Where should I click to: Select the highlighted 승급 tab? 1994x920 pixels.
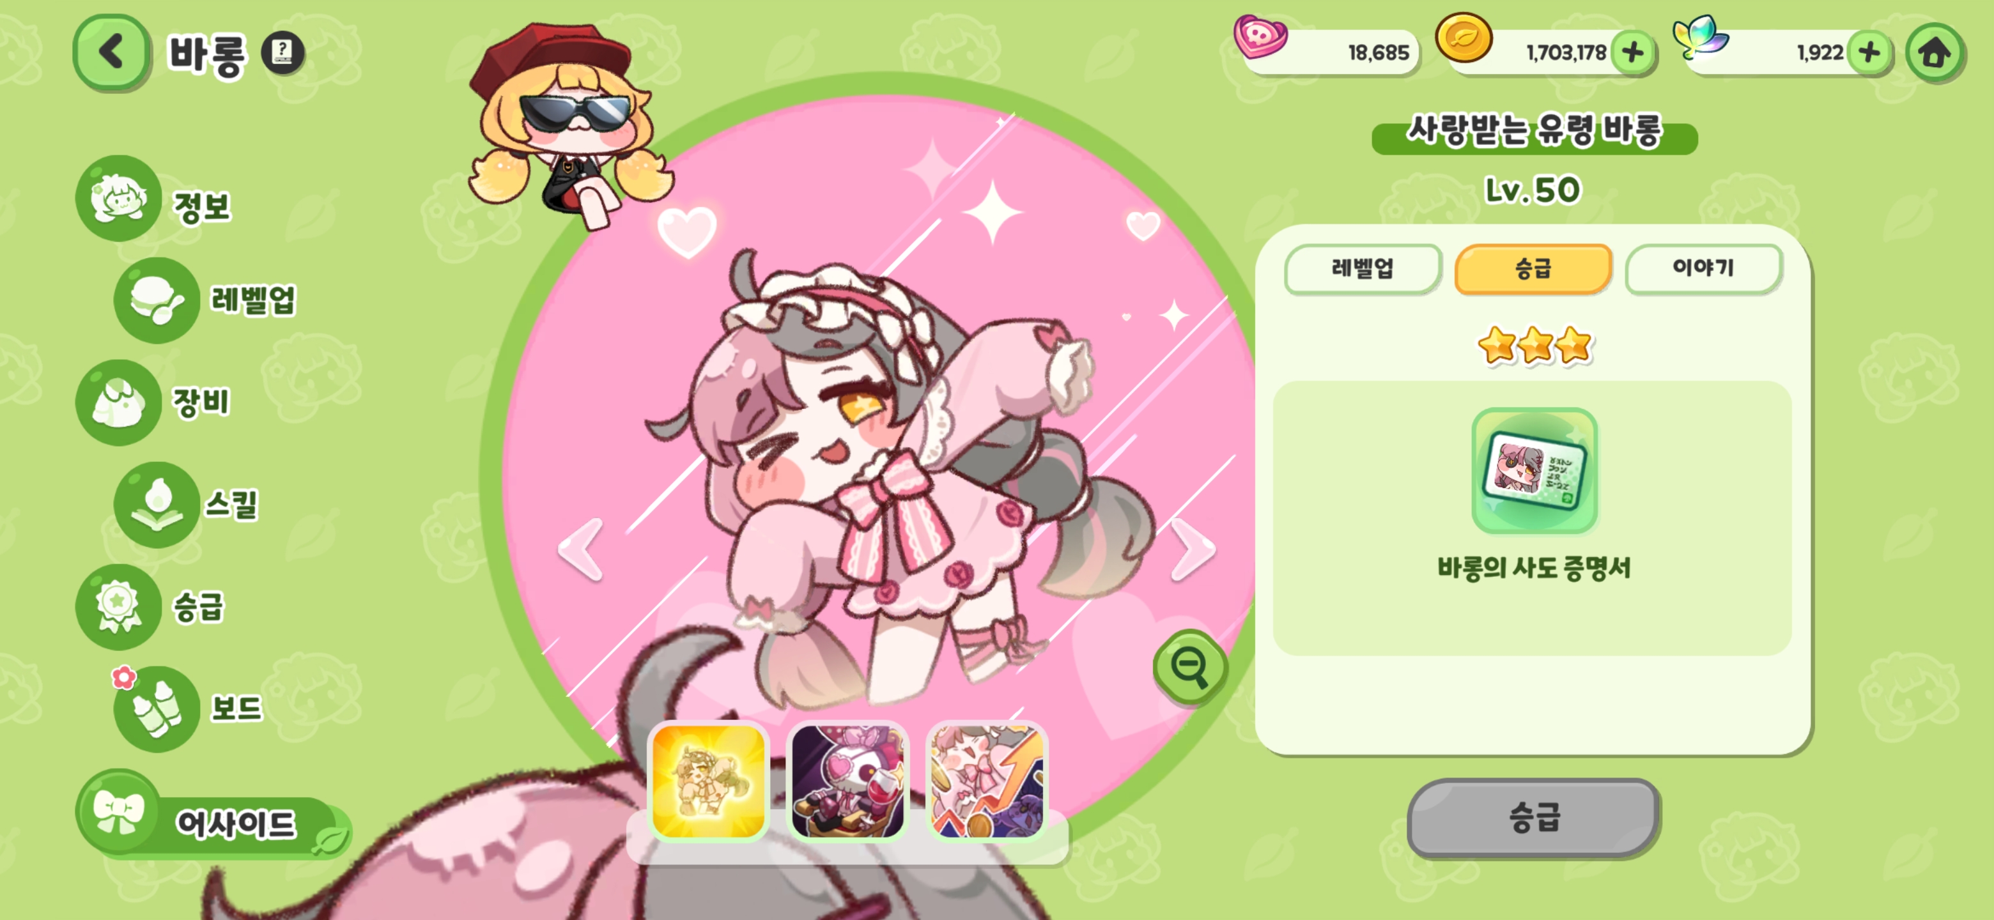click(x=1533, y=268)
